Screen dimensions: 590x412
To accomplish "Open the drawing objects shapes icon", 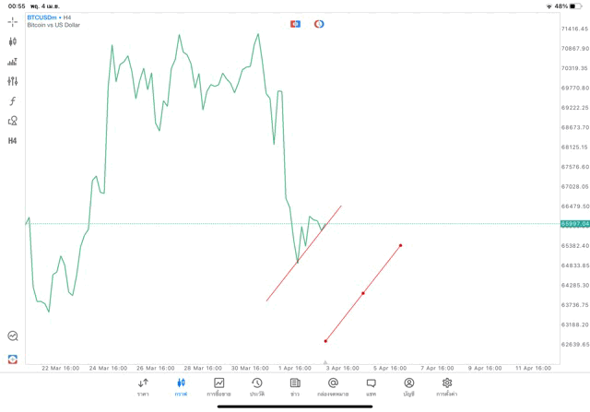I will click(x=13, y=121).
